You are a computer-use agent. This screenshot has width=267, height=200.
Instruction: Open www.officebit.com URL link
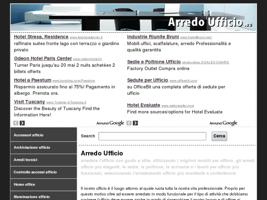click(x=183, y=81)
